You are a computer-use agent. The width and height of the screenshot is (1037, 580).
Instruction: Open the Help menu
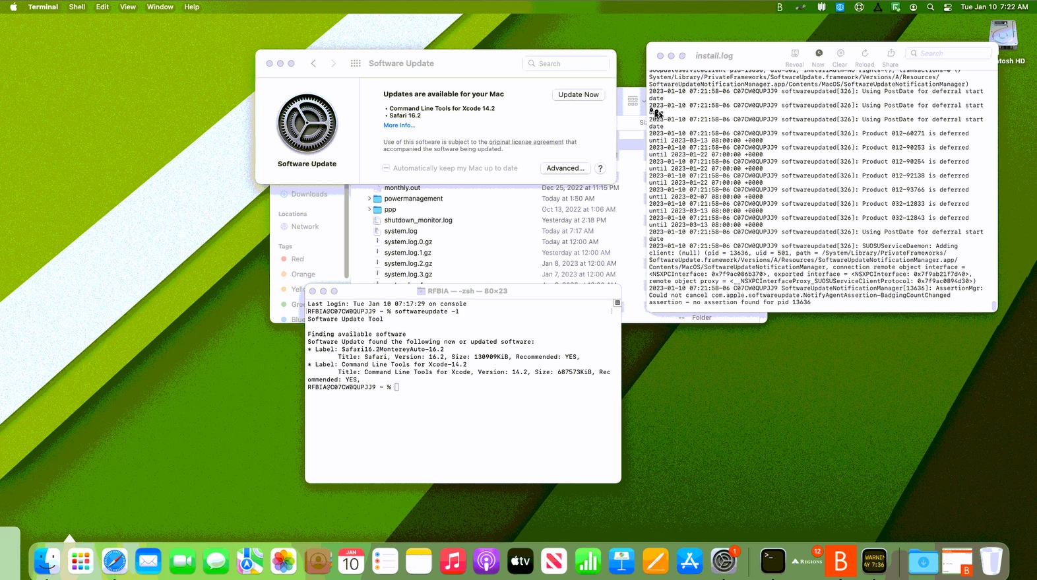point(192,7)
